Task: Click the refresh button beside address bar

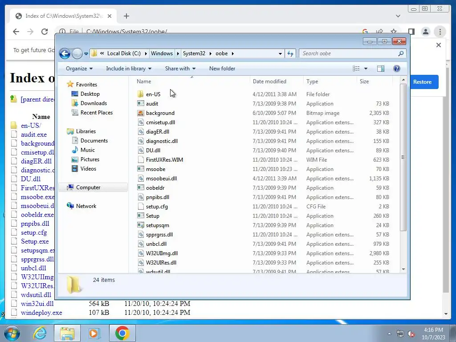Action: (290, 53)
